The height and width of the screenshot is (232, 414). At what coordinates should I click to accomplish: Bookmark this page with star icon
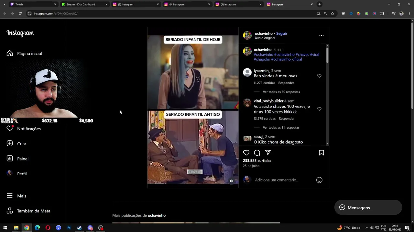(332, 14)
